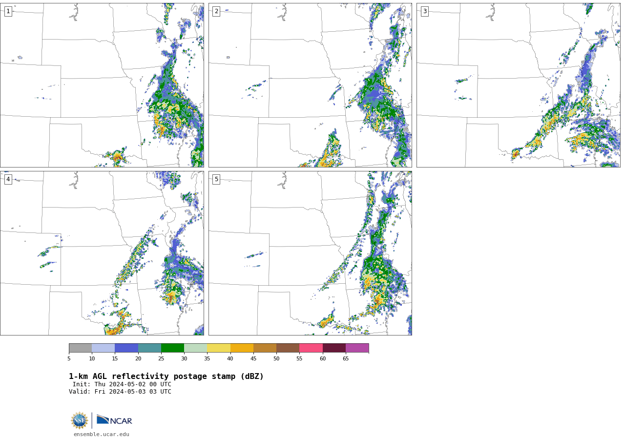The width and height of the screenshot is (625, 440).
Task: Click the panel number 5 label
Action: (x=216, y=179)
